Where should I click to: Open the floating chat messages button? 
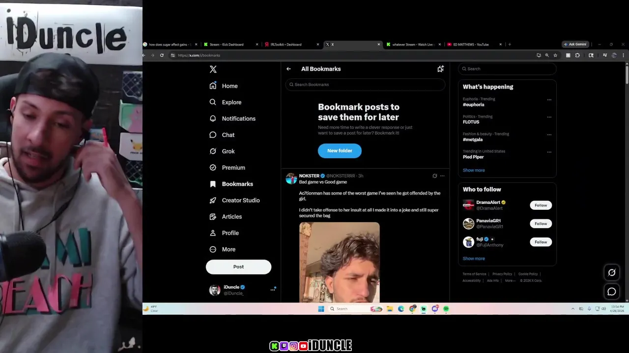[x=612, y=292]
